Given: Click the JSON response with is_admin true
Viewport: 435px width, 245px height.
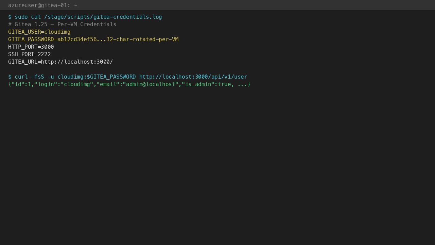Looking at the screenshot, I should 129,84.
